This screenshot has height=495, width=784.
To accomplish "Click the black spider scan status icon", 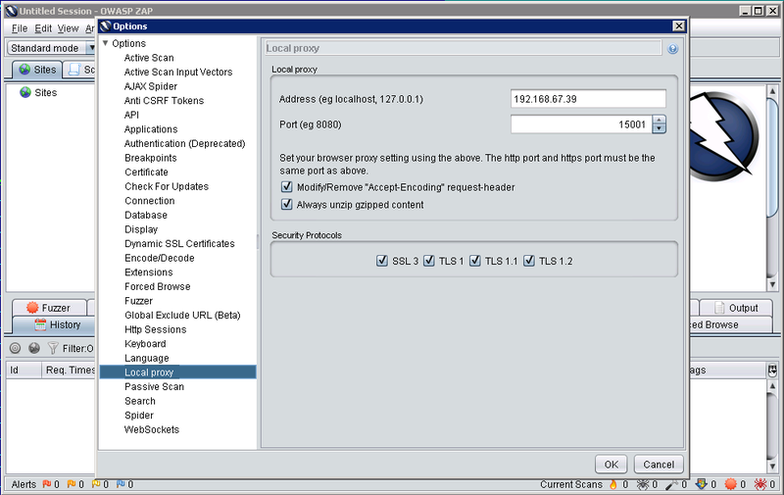I will pyautogui.click(x=643, y=484).
